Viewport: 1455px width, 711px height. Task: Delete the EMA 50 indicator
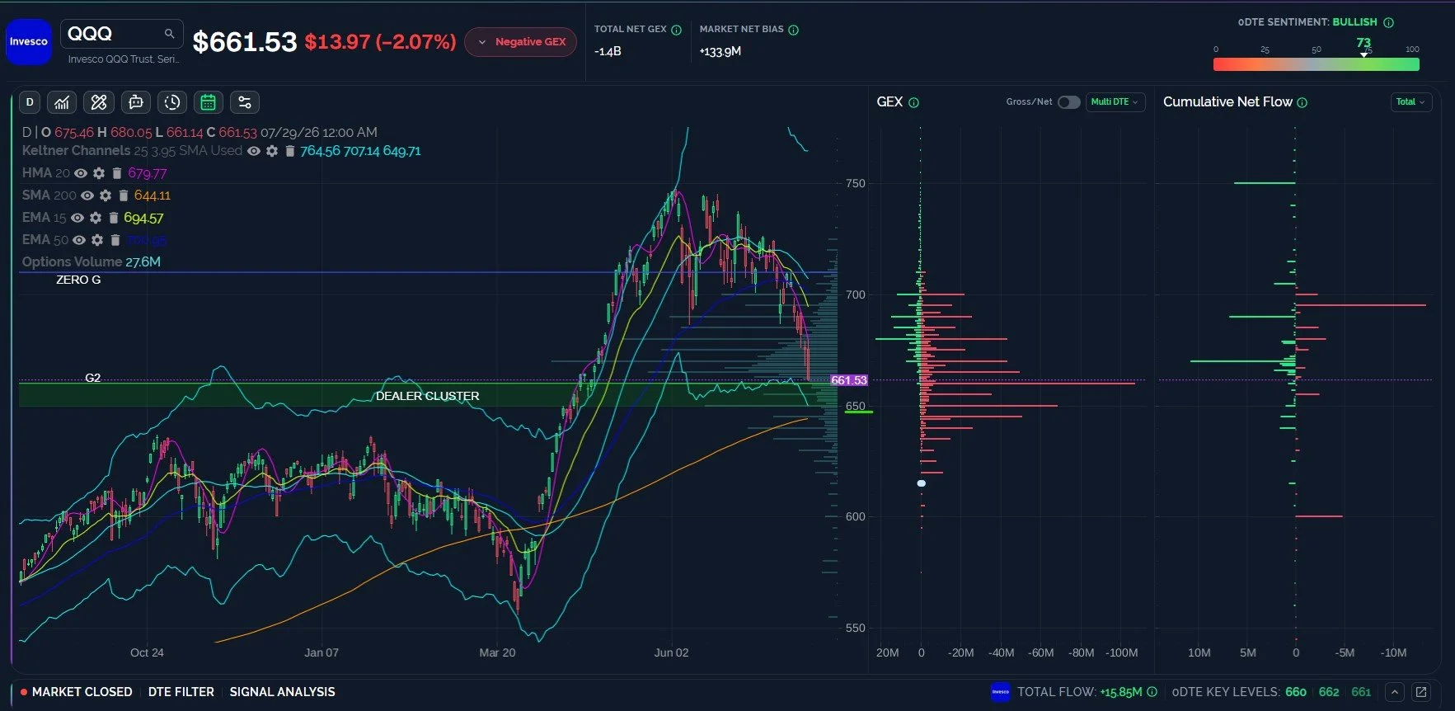coord(115,240)
